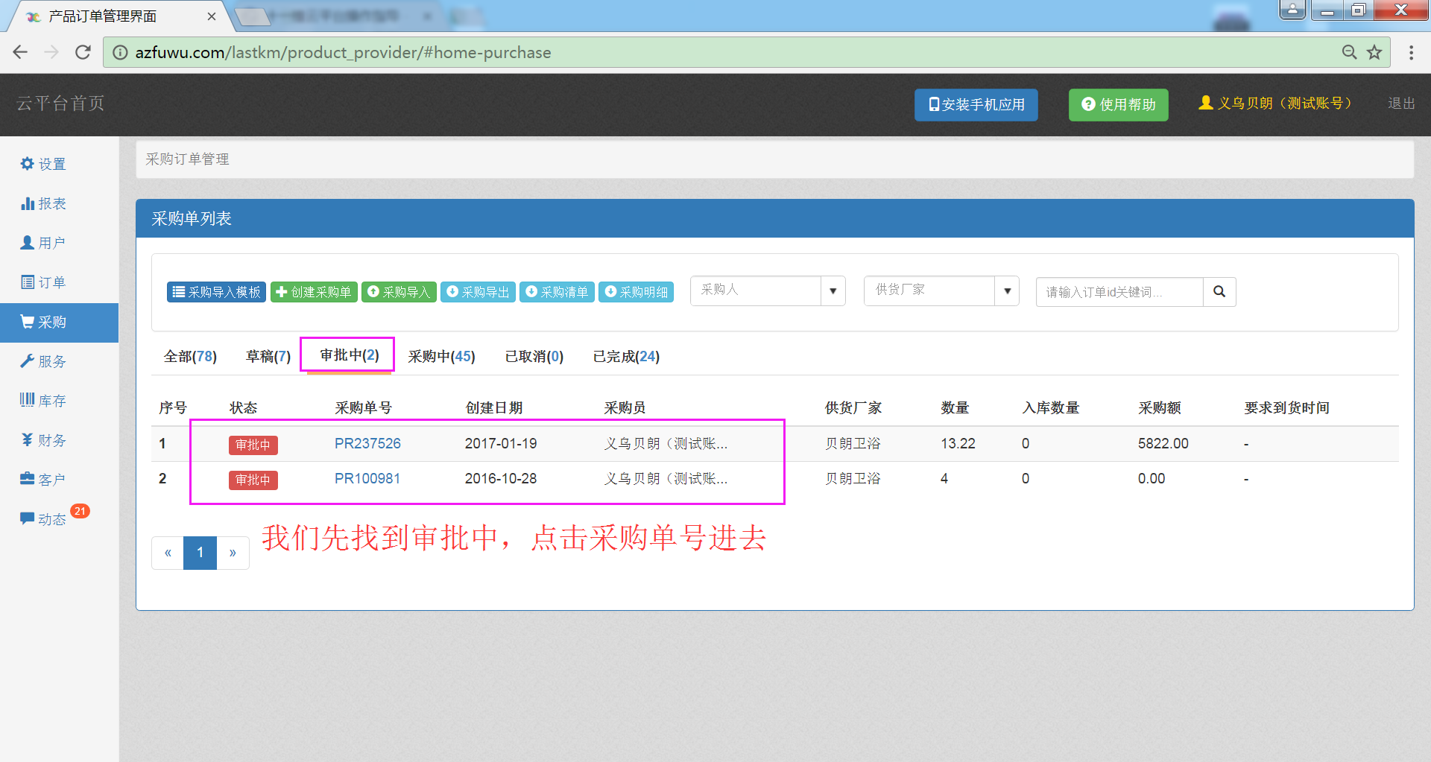Click the 采购导出 export button

click(x=478, y=292)
